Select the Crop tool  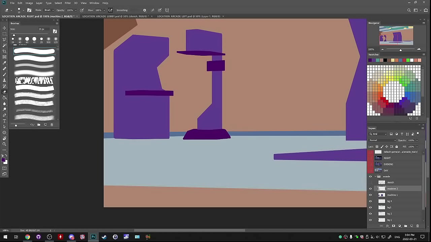click(x=4, y=51)
